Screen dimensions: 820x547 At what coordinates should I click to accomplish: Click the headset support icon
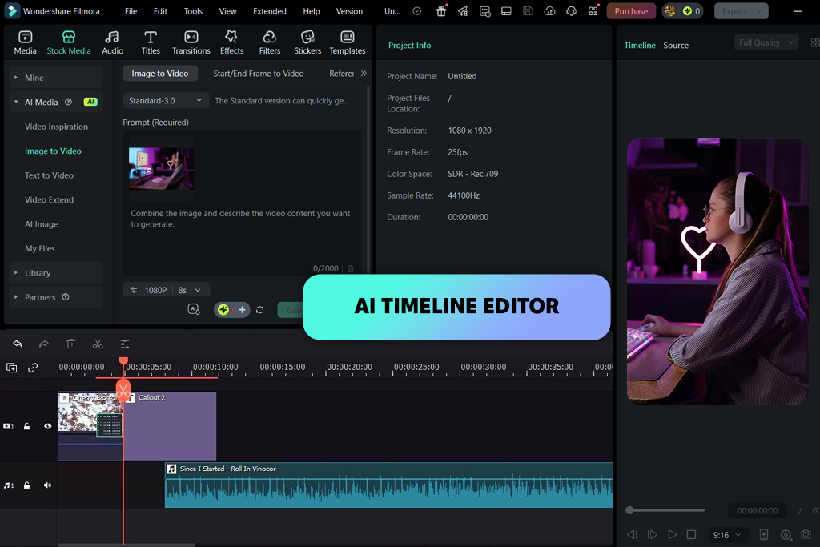pyautogui.click(x=571, y=11)
